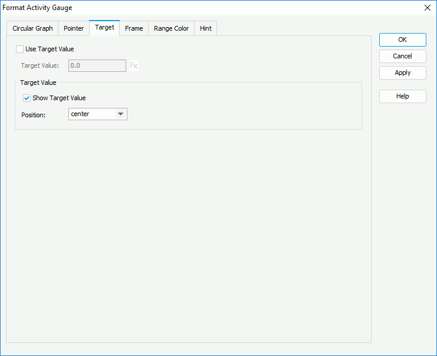
Task: Switch to the Circular Graph tab
Action: click(x=32, y=28)
